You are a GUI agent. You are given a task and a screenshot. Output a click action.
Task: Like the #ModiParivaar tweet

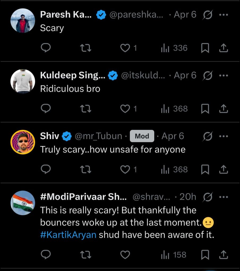125,255
